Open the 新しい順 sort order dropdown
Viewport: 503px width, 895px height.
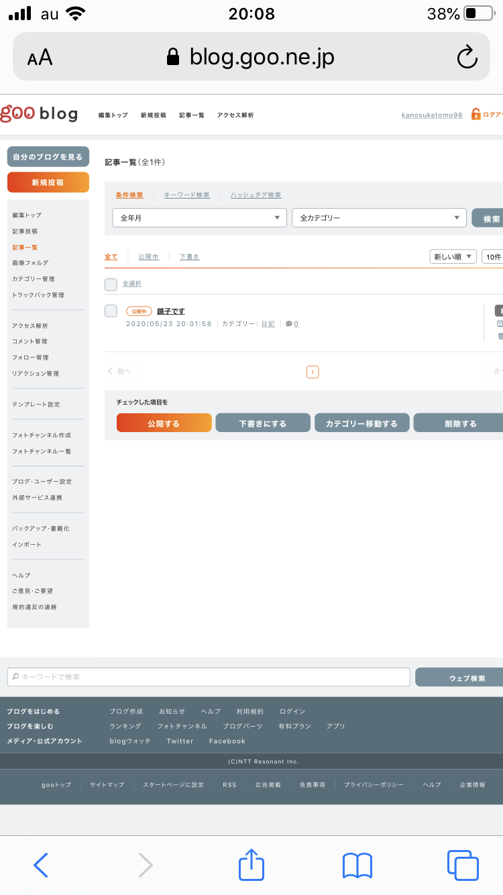453,256
